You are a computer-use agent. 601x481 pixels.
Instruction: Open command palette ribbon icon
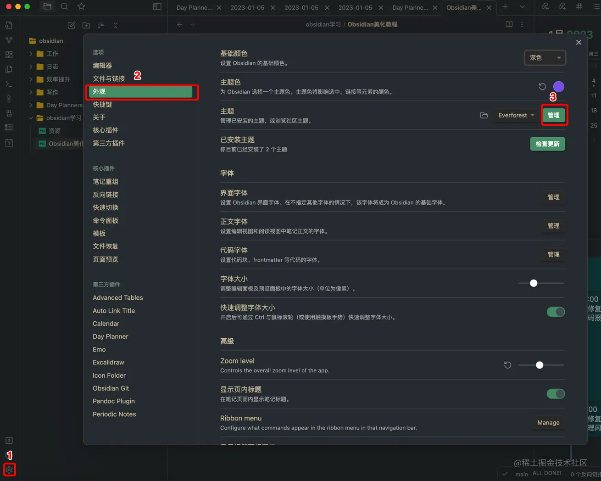click(x=9, y=84)
